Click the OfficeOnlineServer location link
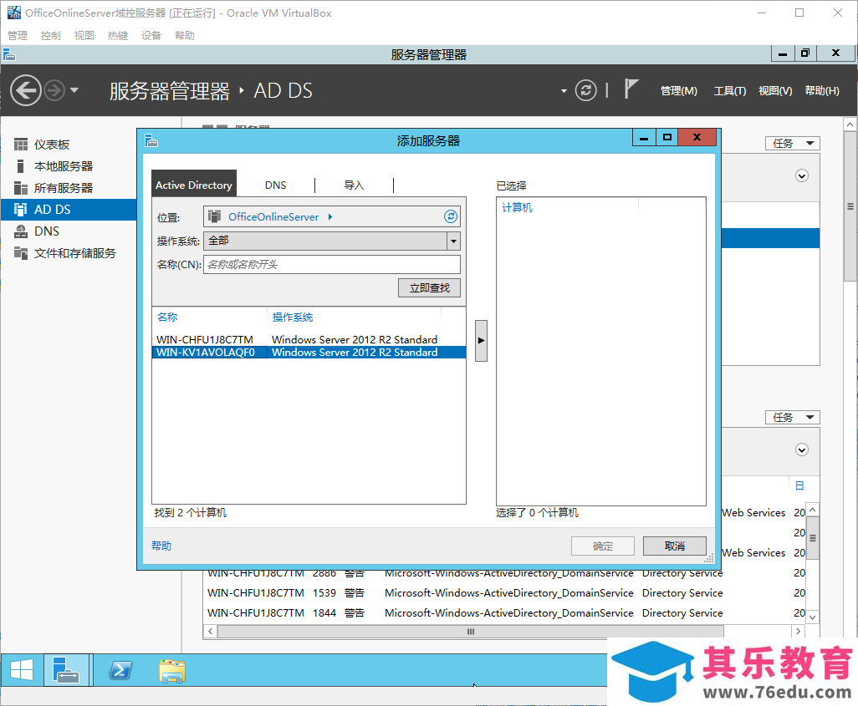Viewport: 858px width, 706px height. [273, 216]
